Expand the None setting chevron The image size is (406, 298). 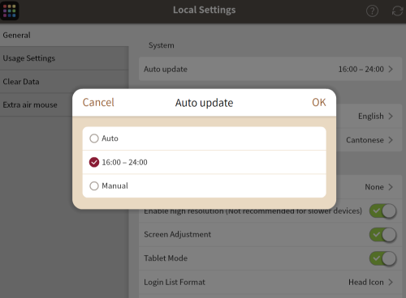[x=391, y=187]
